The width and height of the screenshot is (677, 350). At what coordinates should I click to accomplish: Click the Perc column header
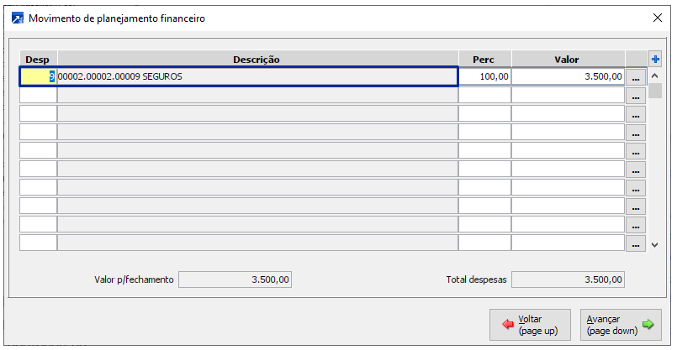click(484, 60)
